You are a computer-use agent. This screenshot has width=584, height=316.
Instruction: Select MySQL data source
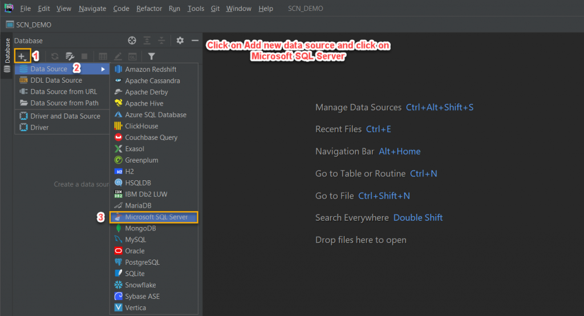tap(154, 240)
